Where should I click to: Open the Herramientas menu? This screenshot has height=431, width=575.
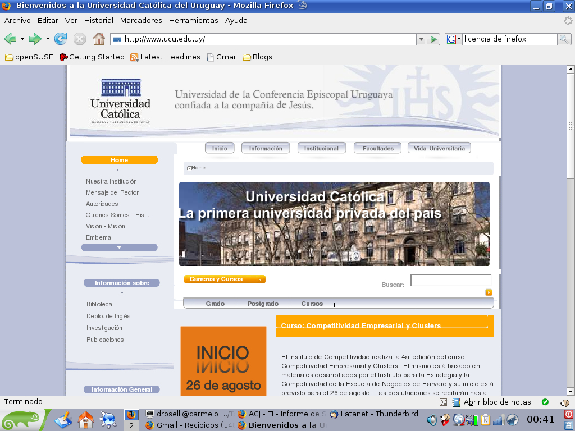193,21
